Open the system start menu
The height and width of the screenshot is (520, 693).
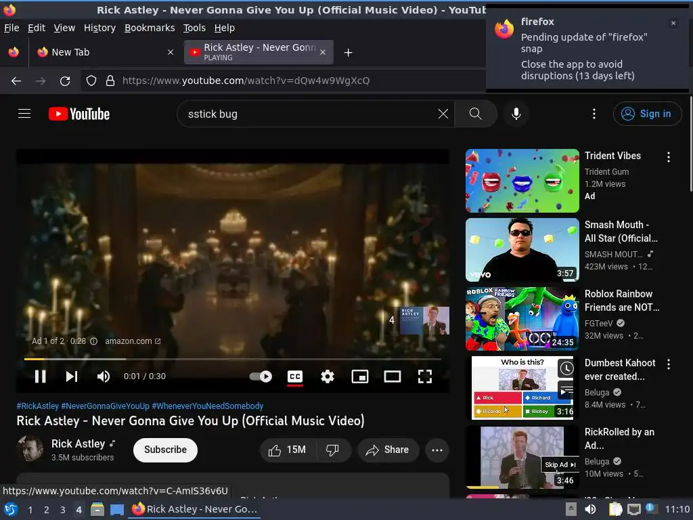tap(11, 510)
